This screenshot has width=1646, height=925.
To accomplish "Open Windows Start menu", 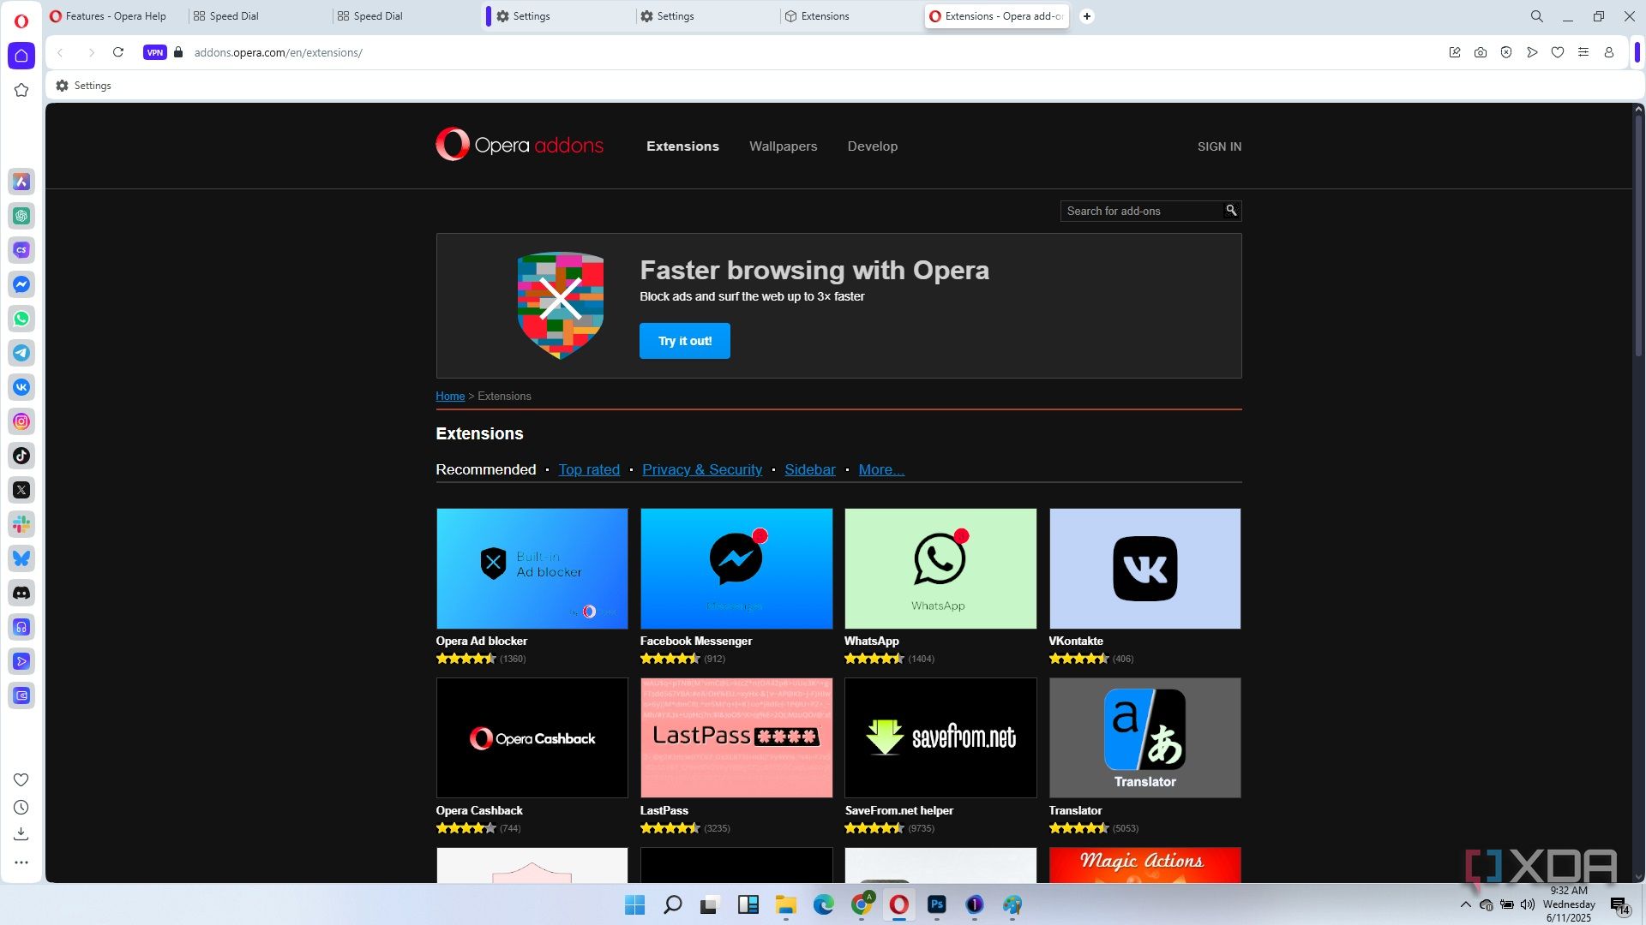I will coord(634,904).
